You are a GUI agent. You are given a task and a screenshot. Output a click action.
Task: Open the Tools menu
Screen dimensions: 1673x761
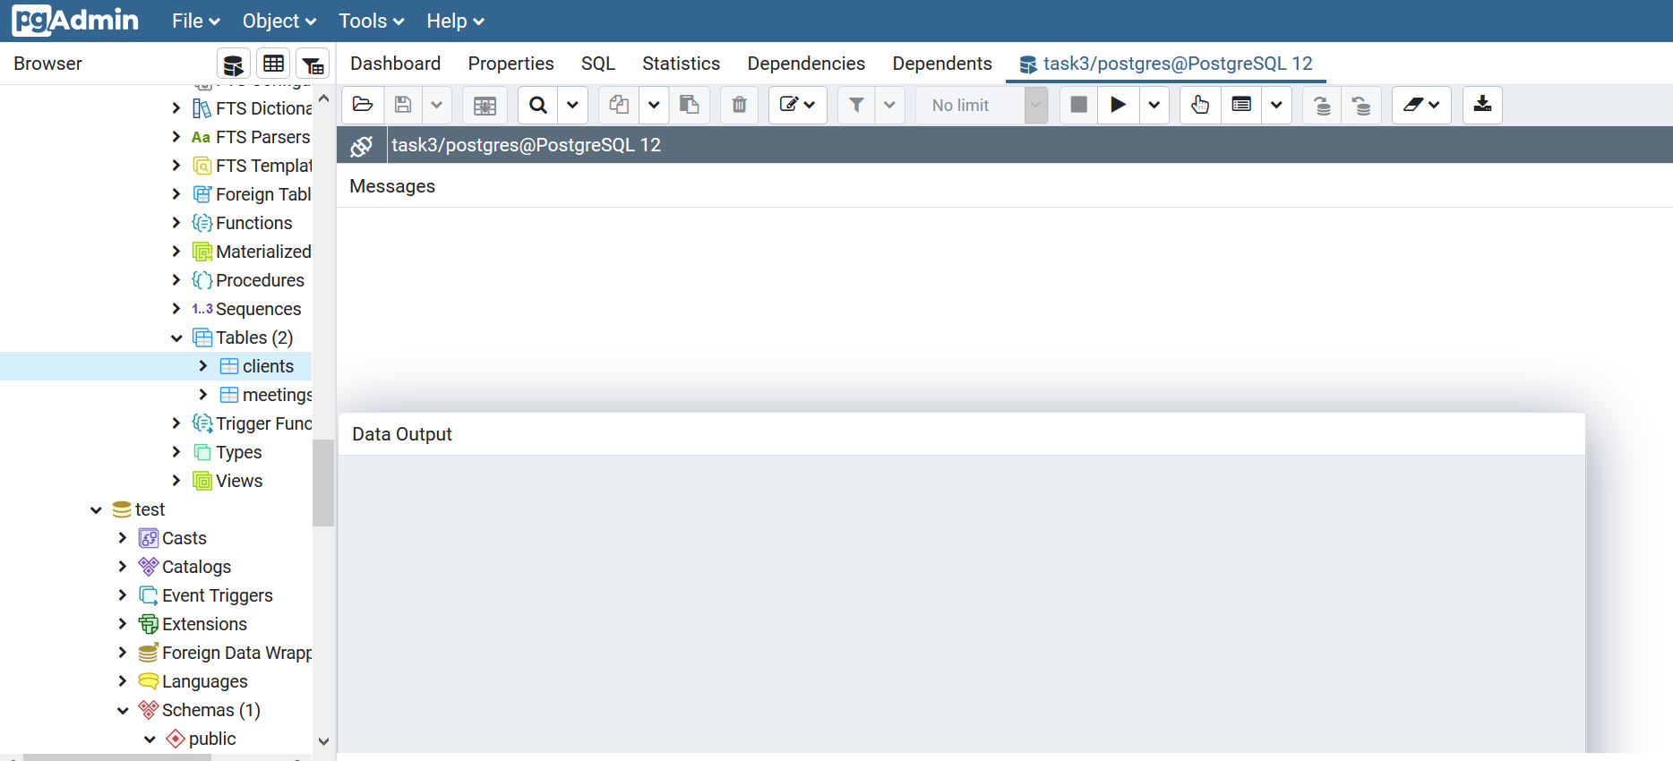tap(371, 21)
